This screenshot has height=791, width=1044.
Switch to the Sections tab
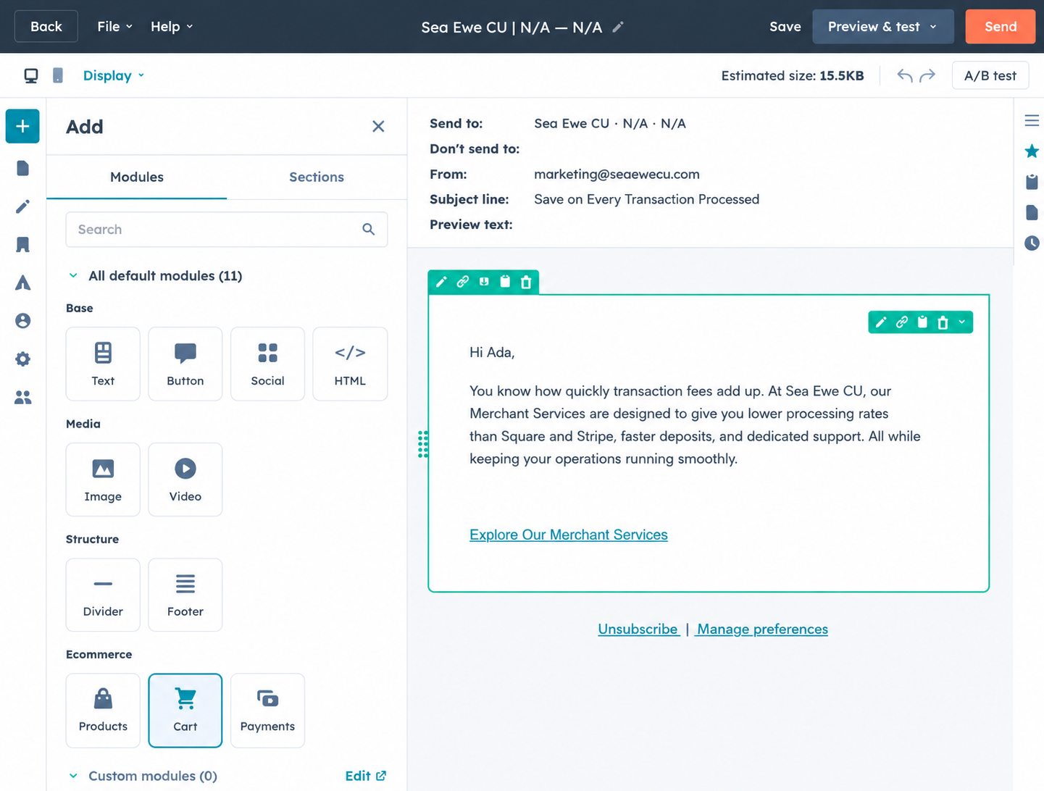tap(317, 177)
